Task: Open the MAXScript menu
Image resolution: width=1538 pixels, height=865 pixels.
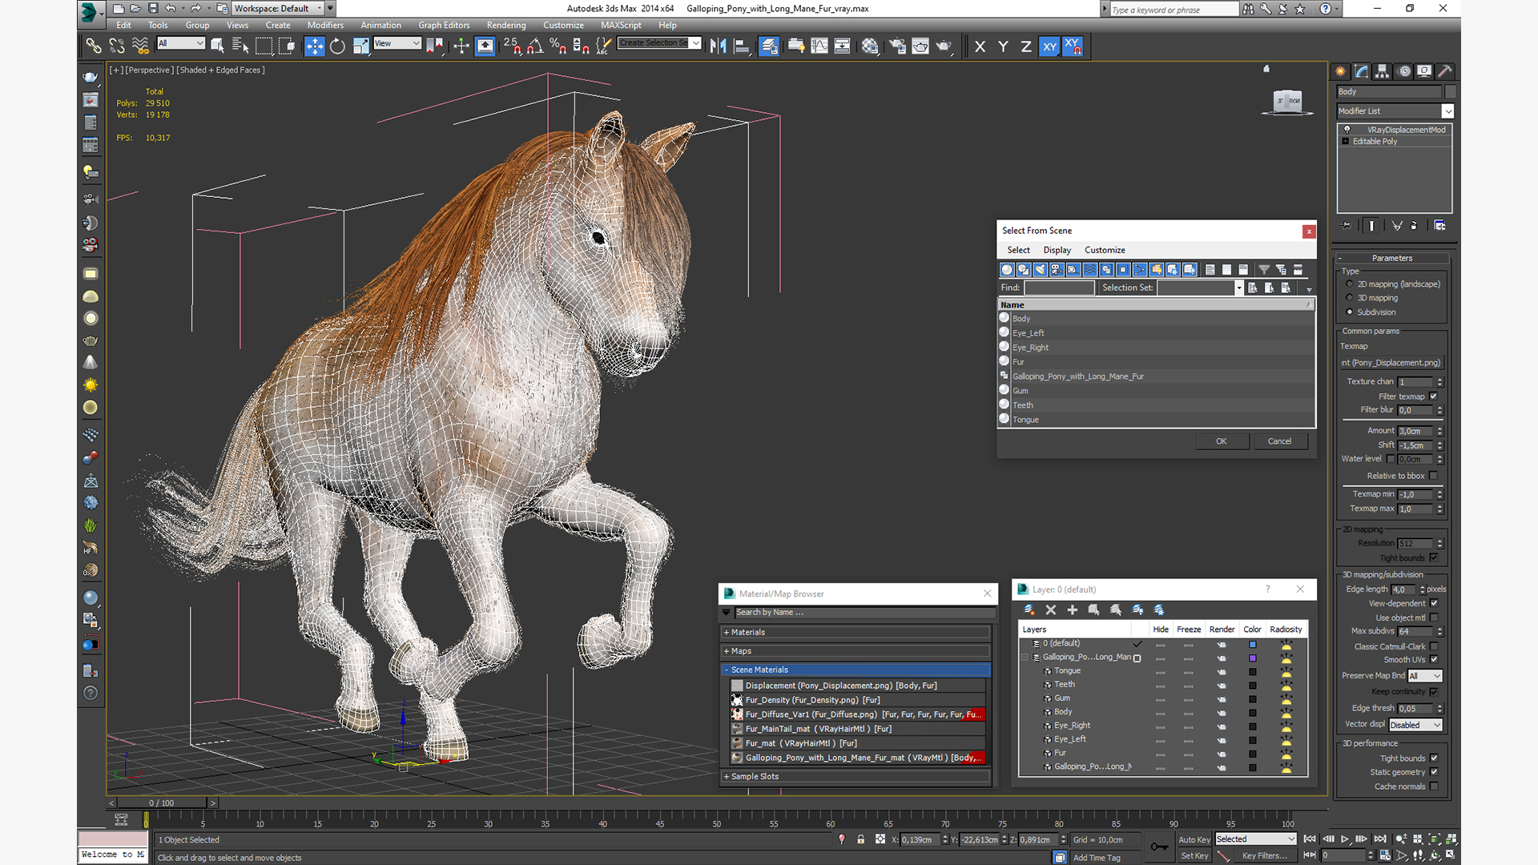Action: coord(621,25)
